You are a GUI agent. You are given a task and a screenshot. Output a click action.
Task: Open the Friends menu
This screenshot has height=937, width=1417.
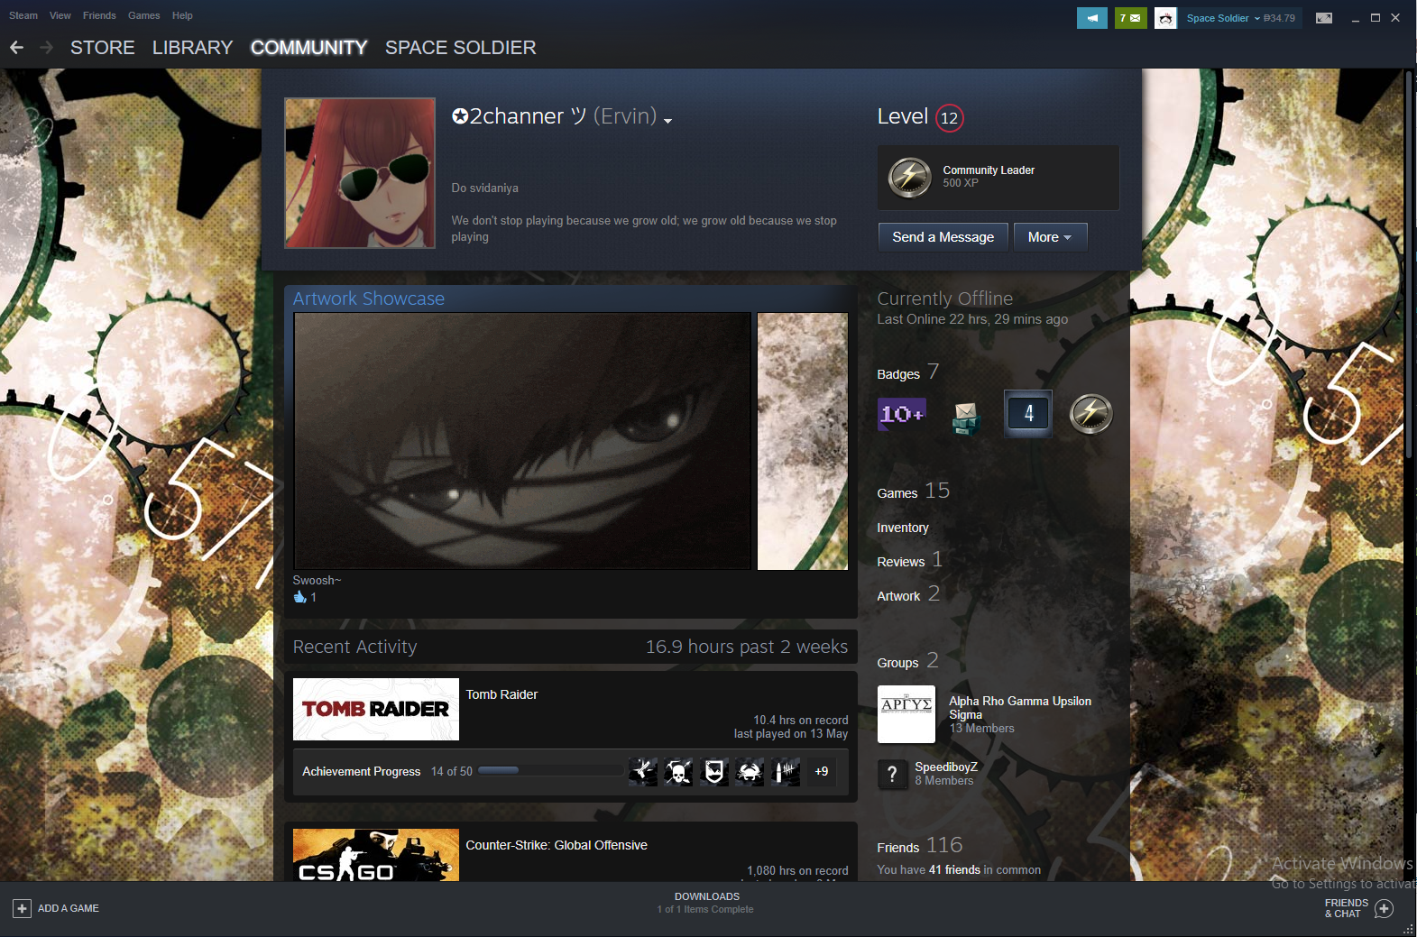click(x=99, y=15)
